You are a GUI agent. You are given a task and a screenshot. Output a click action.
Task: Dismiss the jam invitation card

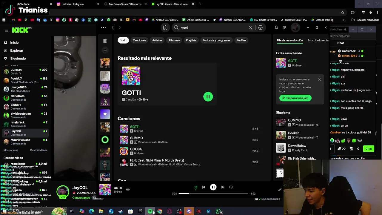click(319, 80)
